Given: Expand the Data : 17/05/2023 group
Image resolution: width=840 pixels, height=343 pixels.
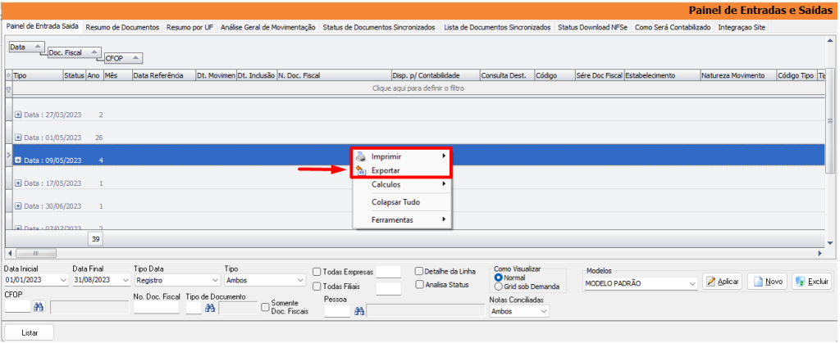Looking at the screenshot, I should [18, 183].
